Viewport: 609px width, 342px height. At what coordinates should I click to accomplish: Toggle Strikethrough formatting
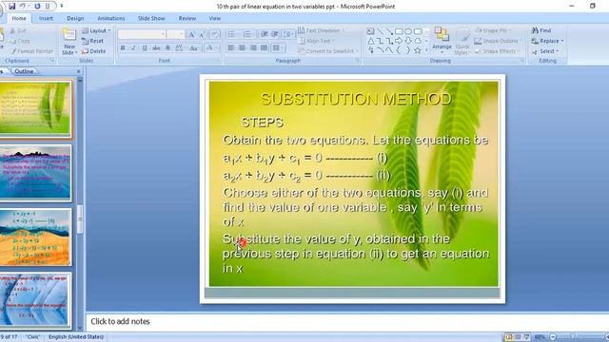[x=156, y=48]
